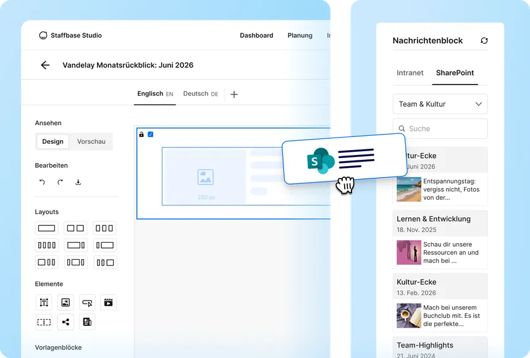Go back using the arrow icon

pyautogui.click(x=45, y=65)
